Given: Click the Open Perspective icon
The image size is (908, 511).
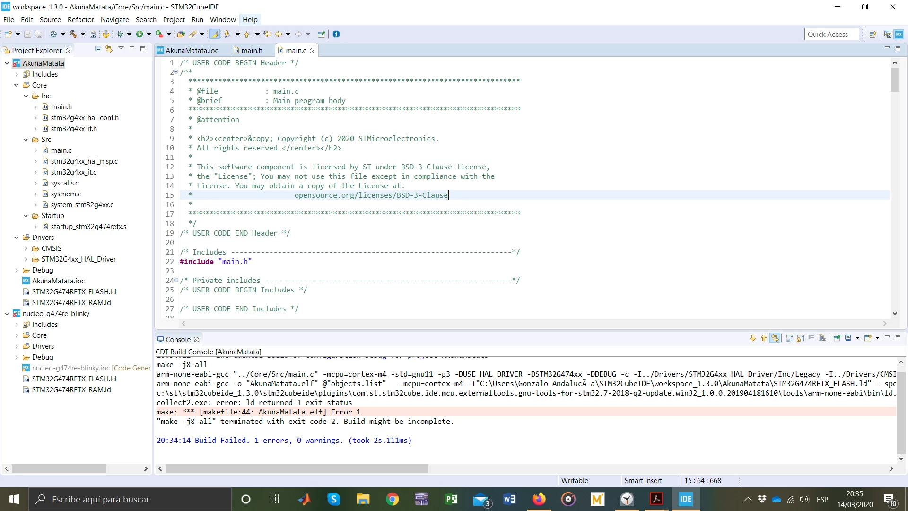Looking at the screenshot, I should 873,34.
